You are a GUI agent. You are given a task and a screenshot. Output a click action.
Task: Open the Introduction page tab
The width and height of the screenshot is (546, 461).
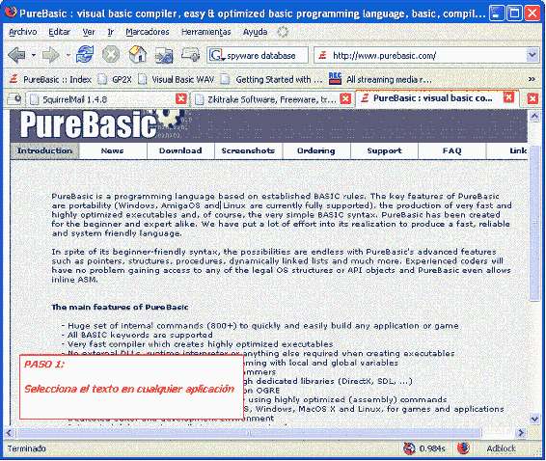[x=45, y=151]
